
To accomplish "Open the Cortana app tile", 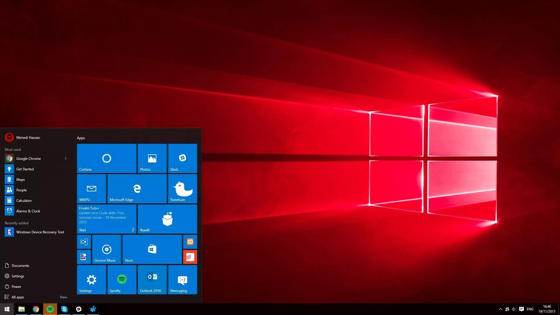I will click(106, 158).
